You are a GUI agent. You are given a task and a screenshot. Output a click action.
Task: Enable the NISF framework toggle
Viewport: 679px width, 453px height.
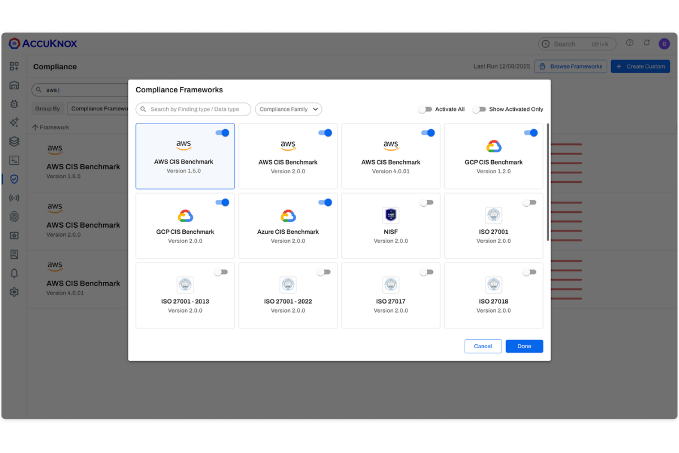click(x=428, y=202)
